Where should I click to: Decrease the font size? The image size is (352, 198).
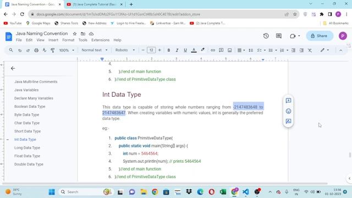pyautogui.click(x=143, y=50)
